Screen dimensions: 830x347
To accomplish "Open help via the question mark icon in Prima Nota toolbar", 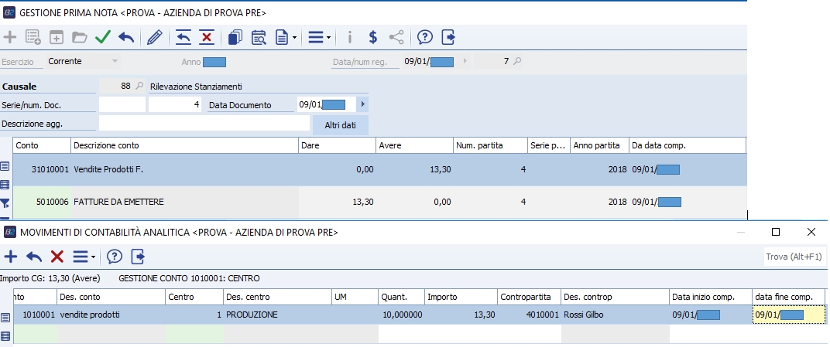I will click(424, 37).
